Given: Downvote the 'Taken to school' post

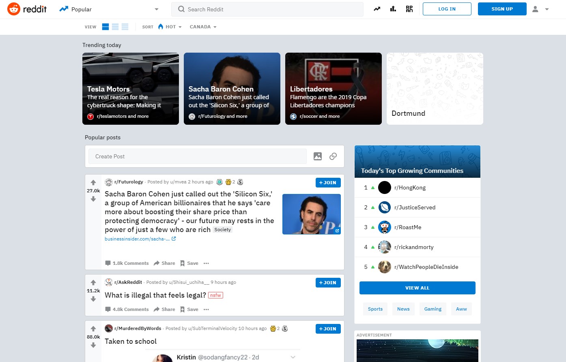Looking at the screenshot, I should click(93, 345).
